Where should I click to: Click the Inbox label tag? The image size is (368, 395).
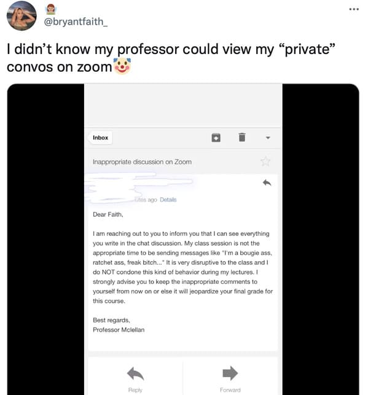pos(100,138)
